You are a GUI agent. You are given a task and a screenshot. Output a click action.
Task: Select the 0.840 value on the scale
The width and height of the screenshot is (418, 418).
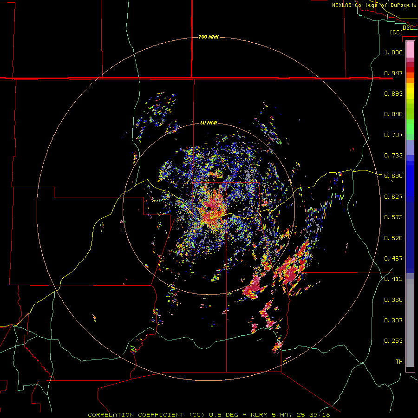[393, 114]
